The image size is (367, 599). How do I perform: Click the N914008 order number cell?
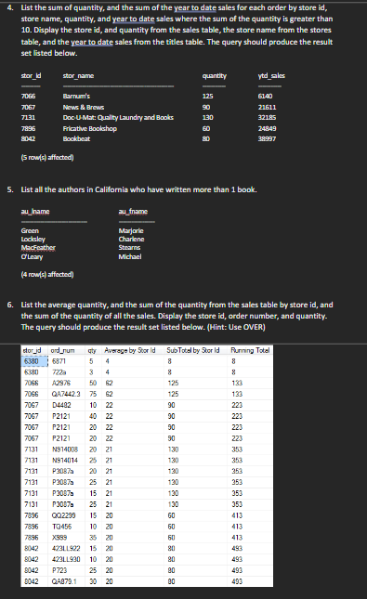65,449
